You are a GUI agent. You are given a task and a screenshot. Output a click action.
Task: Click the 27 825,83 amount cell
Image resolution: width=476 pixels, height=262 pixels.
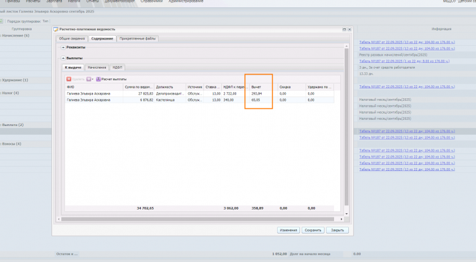[x=138, y=93]
